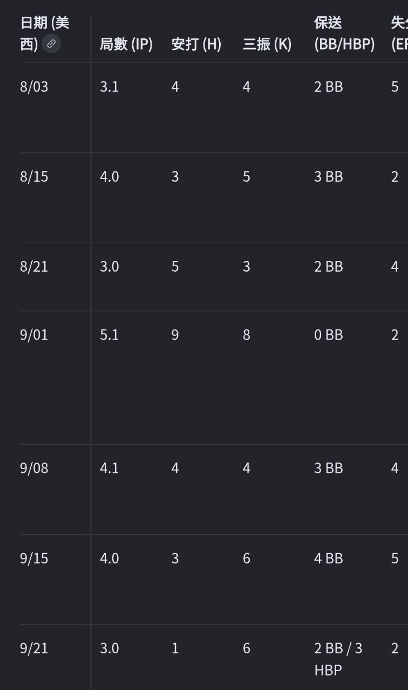Screen dimensions: 408x690
Task: Select the 保送 (BB/HBP) column header
Action: click(344, 33)
